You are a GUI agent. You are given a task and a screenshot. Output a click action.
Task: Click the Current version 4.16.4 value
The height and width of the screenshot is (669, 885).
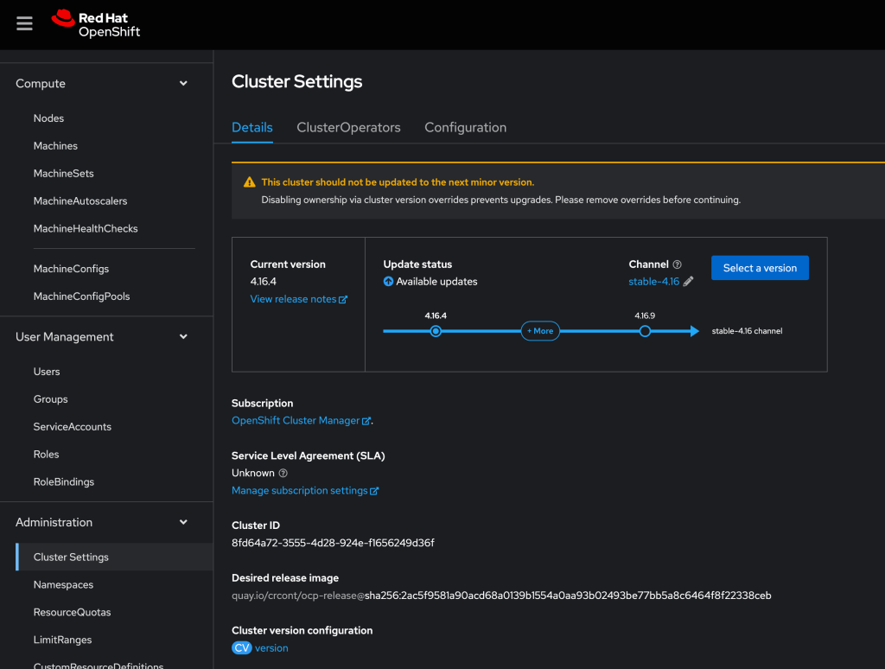[263, 282]
